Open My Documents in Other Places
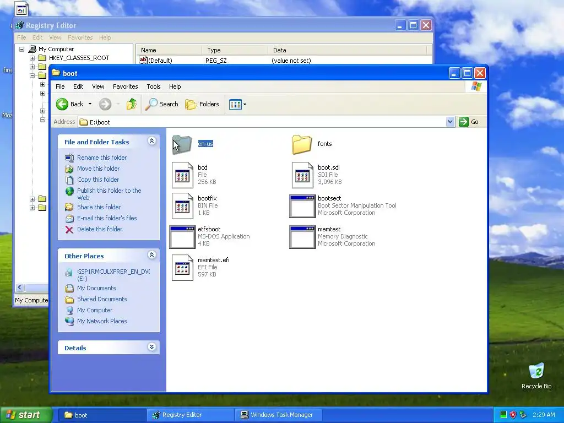The image size is (564, 423). [x=96, y=288]
